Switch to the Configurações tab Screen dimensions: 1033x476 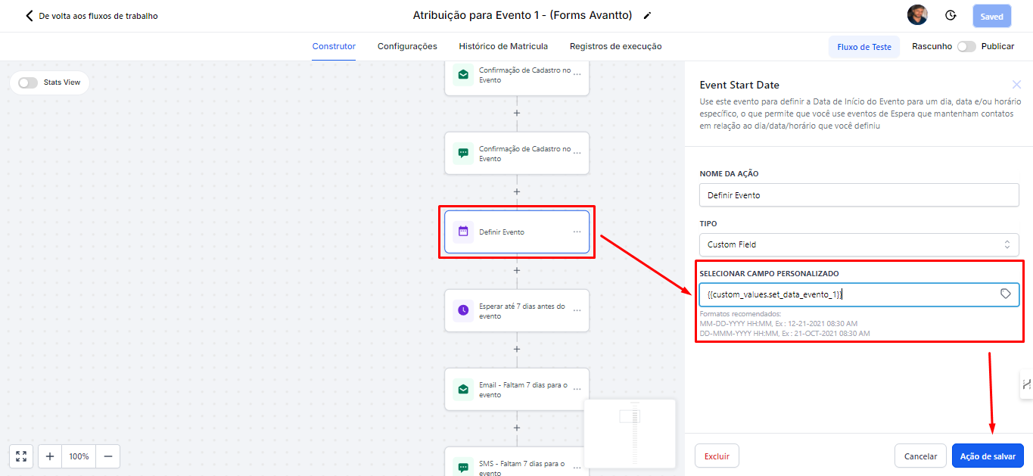(x=407, y=46)
